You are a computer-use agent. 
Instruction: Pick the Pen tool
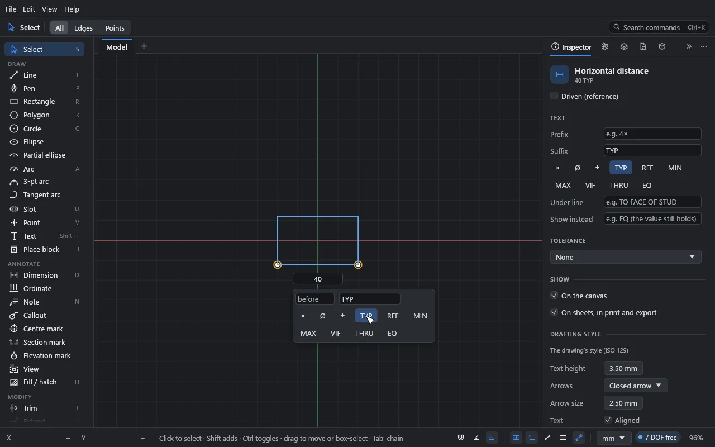(x=45, y=88)
